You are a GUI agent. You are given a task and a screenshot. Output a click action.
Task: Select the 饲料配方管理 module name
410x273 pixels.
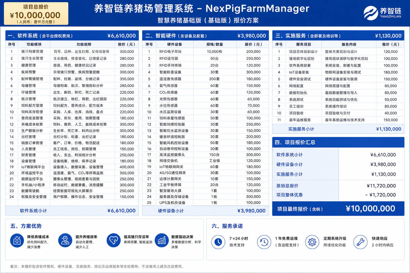(32, 106)
